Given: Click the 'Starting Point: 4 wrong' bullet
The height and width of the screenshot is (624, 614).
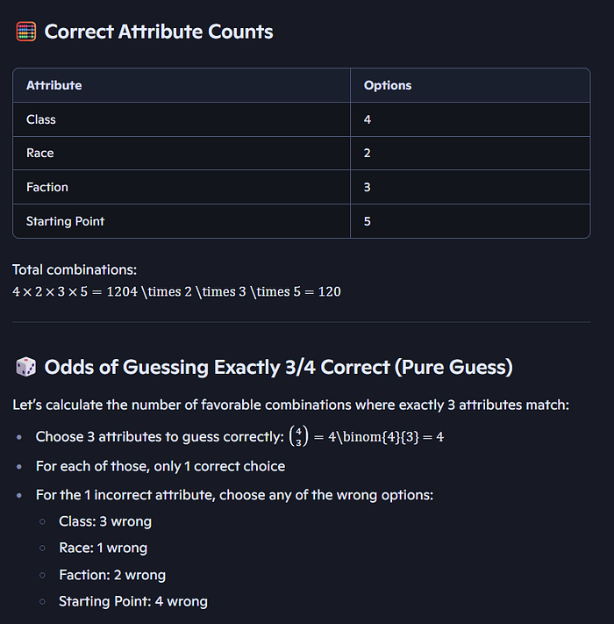Looking at the screenshot, I should [133, 601].
